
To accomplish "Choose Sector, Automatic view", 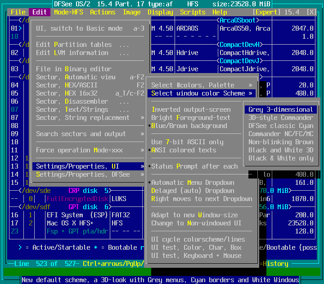I will [x=88, y=77].
